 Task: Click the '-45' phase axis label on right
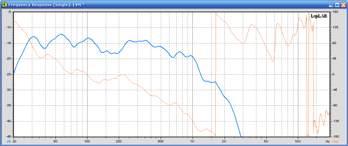tap(334, 90)
